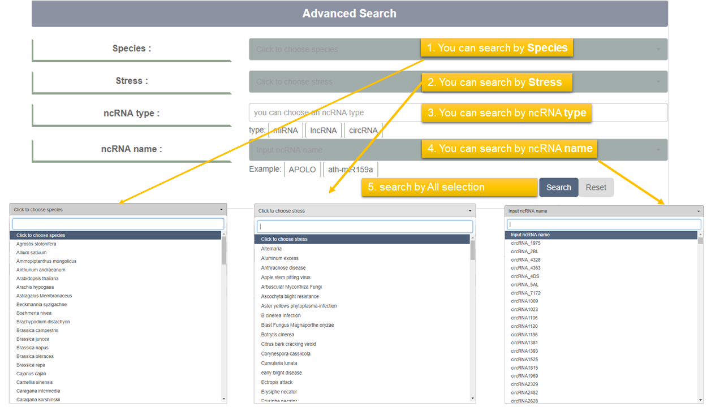The height and width of the screenshot is (407, 724).
Task: Click the ath-miR159a example name
Action: (350, 170)
